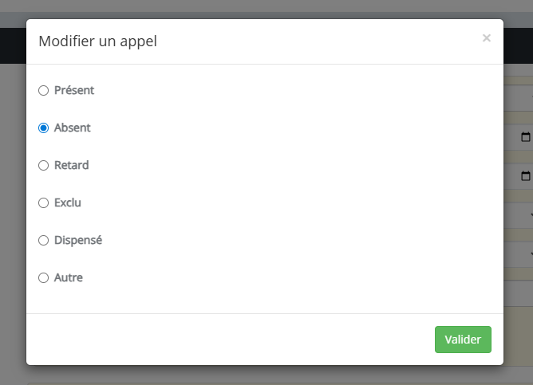Image resolution: width=533 pixels, height=385 pixels.
Task: Click the 'Retard' label text
Action: point(72,166)
